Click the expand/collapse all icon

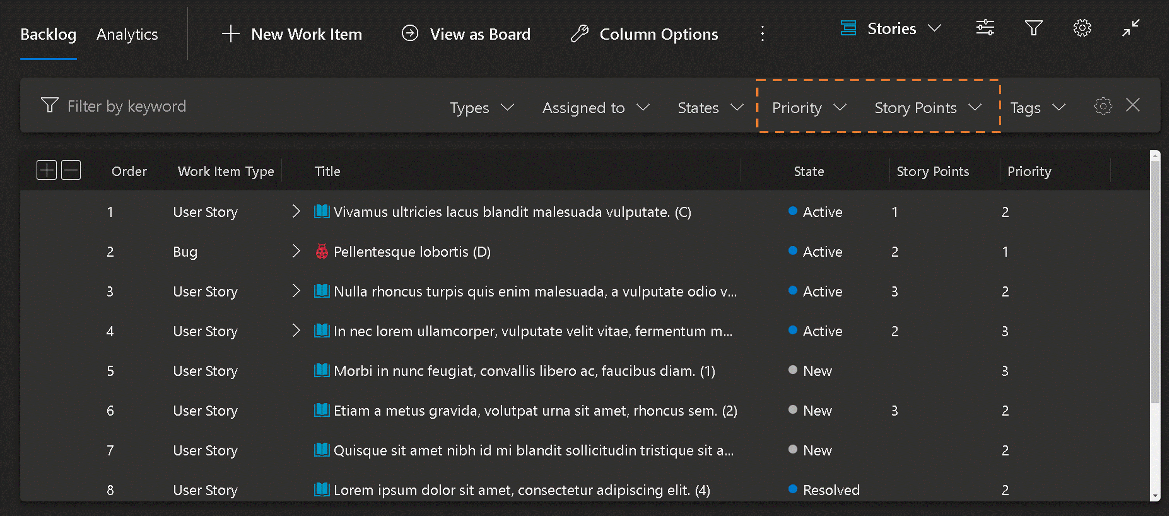(x=45, y=171)
